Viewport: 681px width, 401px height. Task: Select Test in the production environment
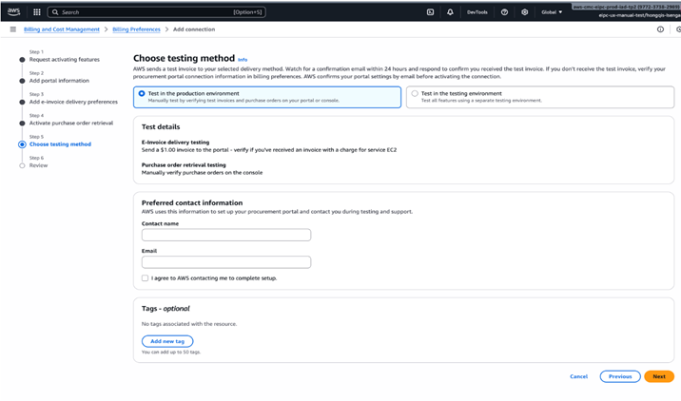(142, 94)
